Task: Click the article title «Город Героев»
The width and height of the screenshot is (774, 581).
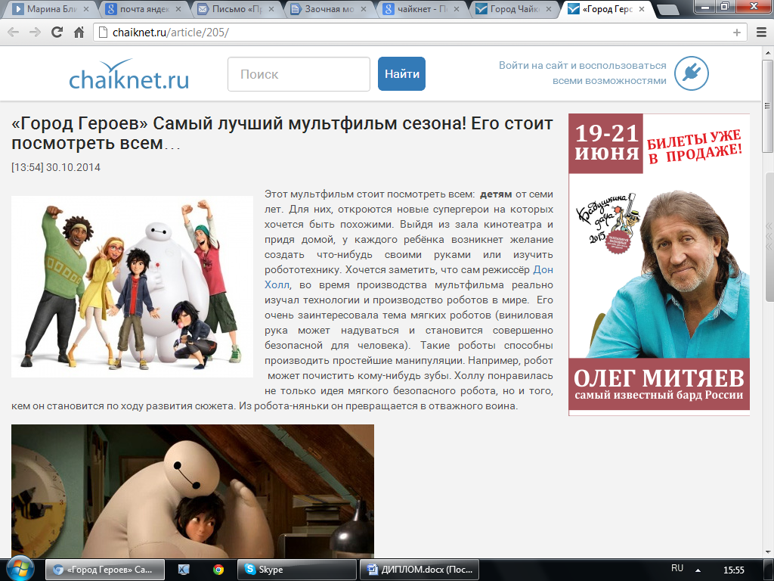Action: point(282,133)
